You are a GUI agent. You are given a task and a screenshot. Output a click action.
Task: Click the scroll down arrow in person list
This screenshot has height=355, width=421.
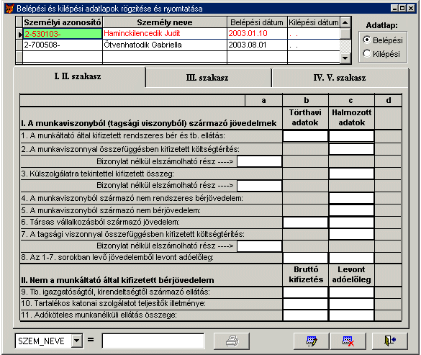click(345, 58)
